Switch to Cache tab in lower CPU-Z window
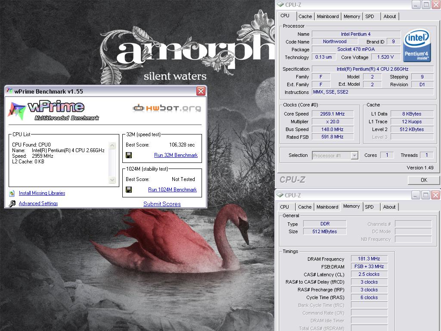 305,207
